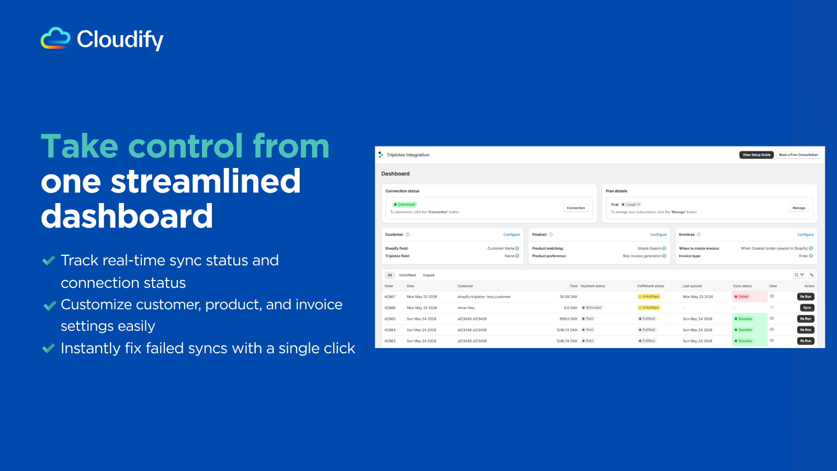Switch to the Unfulfilled tab
Viewport: 837px width, 471px height.
click(x=408, y=275)
